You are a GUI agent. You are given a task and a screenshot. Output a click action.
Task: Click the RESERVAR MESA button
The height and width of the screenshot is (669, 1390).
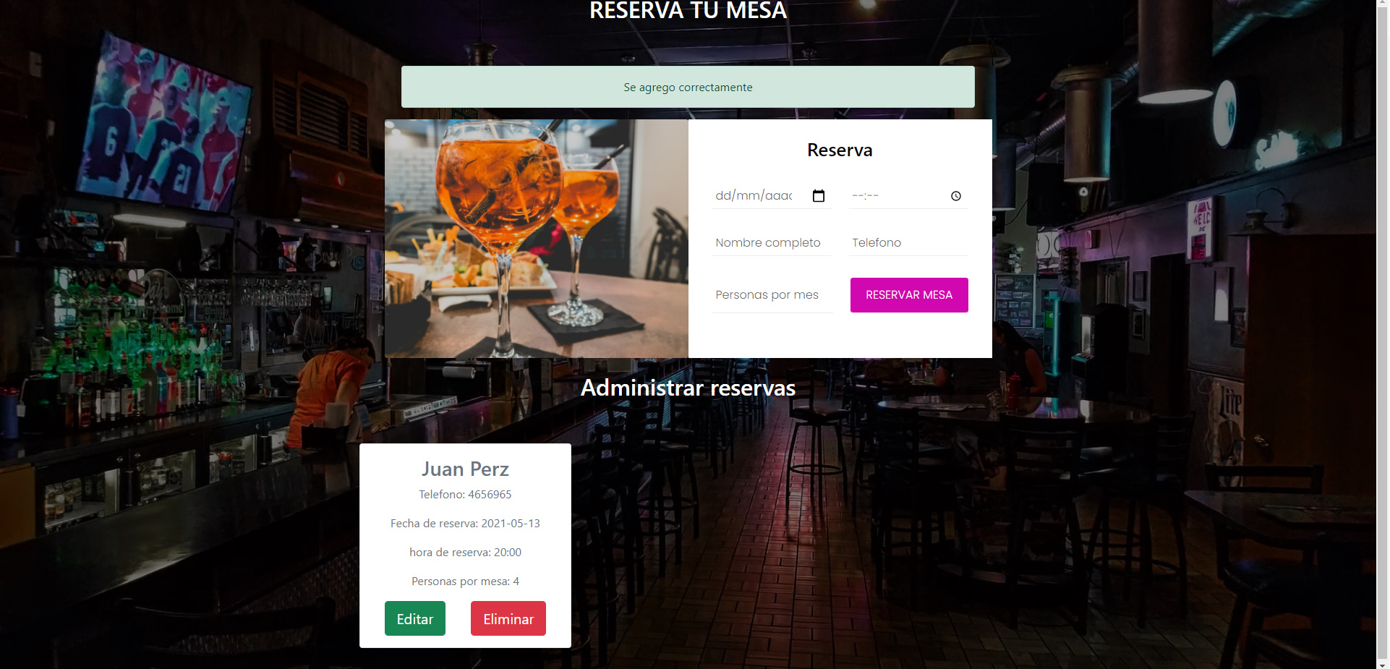point(909,295)
